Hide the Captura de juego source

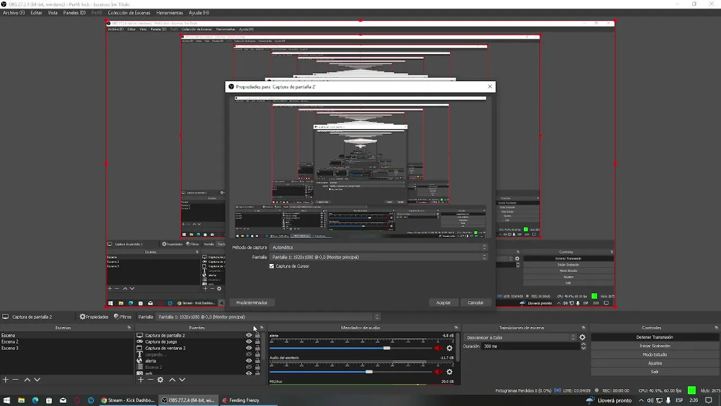click(249, 342)
